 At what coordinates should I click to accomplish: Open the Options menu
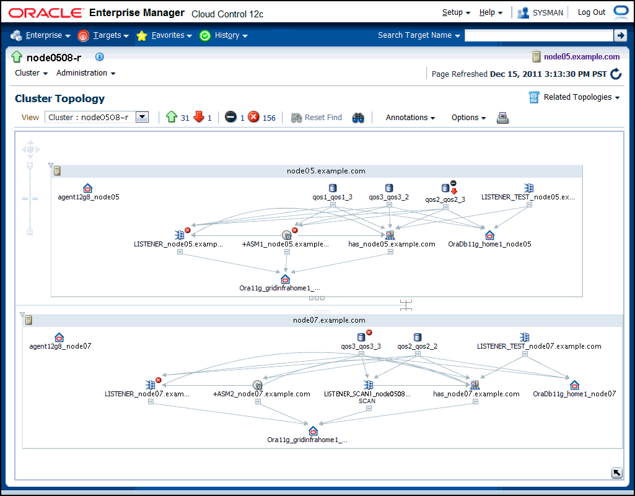tap(468, 118)
